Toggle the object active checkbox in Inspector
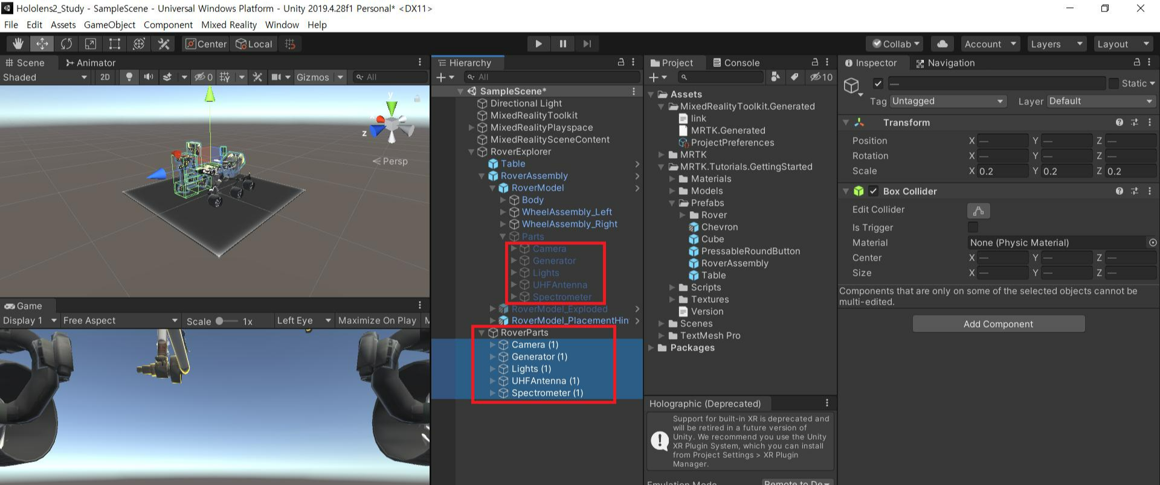The image size is (1160, 485). click(878, 84)
